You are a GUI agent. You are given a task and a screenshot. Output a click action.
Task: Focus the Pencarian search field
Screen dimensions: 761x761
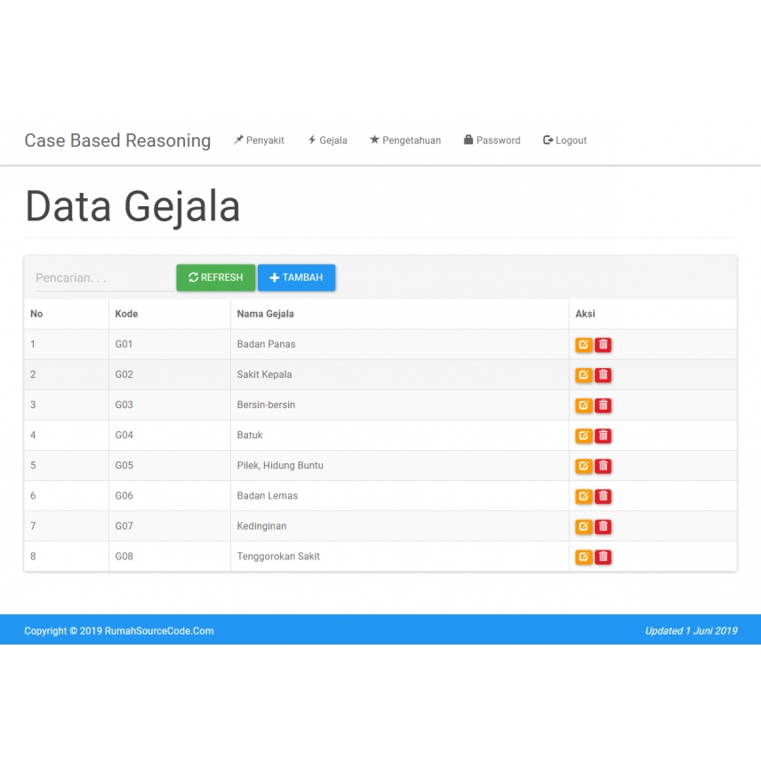[x=102, y=278]
